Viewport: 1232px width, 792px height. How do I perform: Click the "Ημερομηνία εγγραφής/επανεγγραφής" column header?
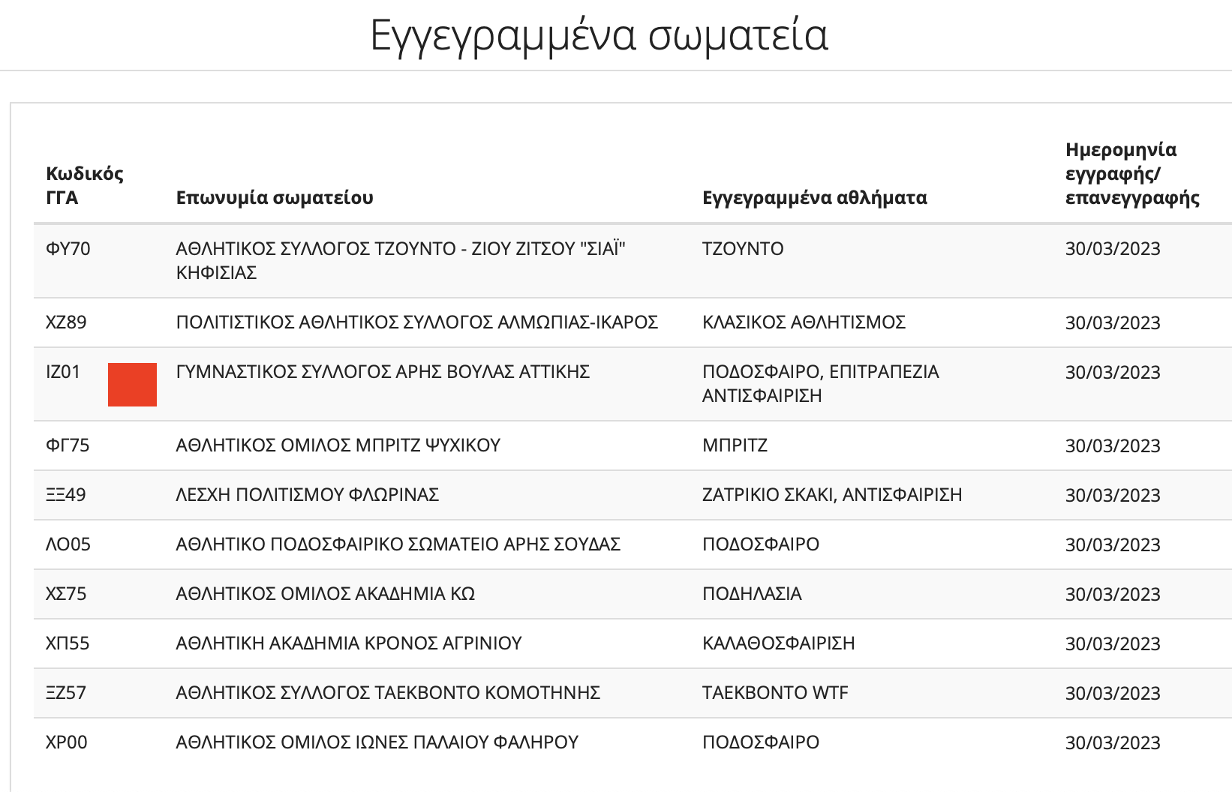[x=1131, y=173]
